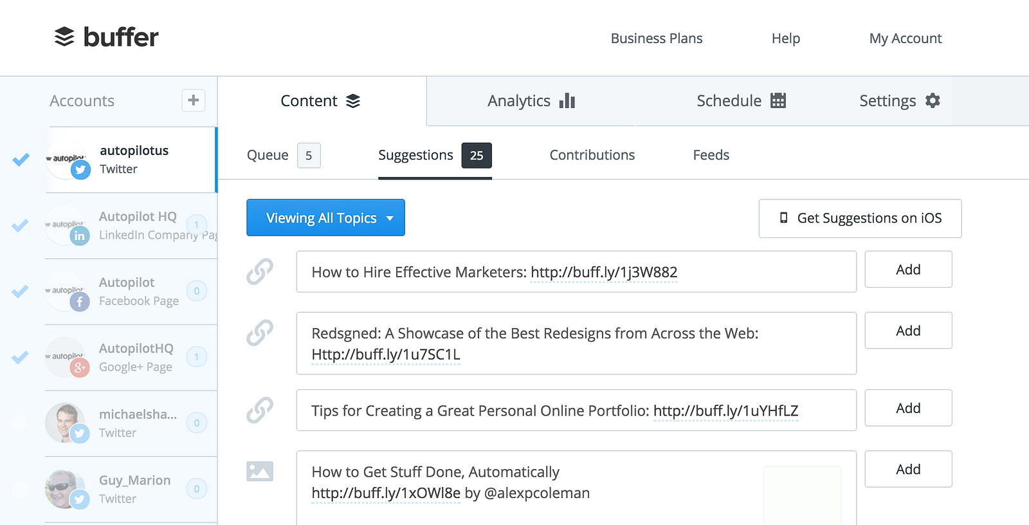The image size is (1029, 525).
Task: Click Get Suggestions on iOS button
Action: (860, 219)
